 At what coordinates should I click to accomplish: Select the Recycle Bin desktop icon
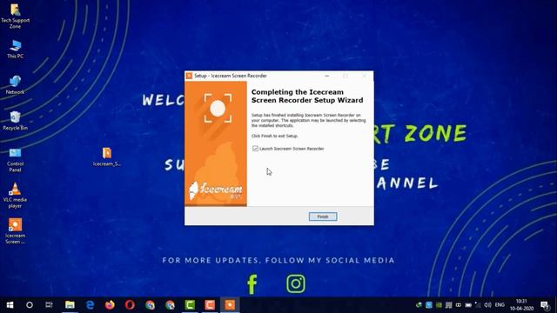coord(15,121)
